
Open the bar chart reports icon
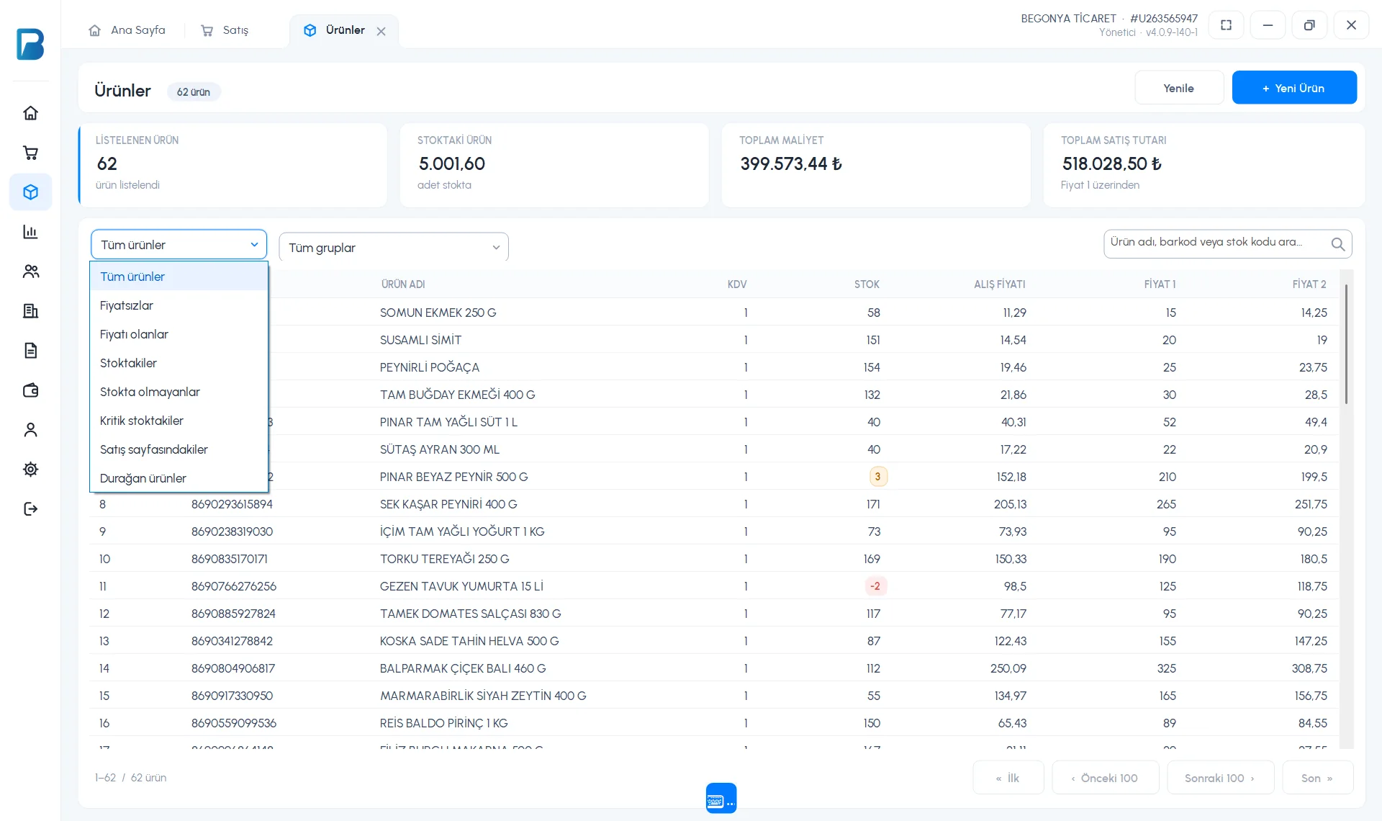click(x=30, y=232)
